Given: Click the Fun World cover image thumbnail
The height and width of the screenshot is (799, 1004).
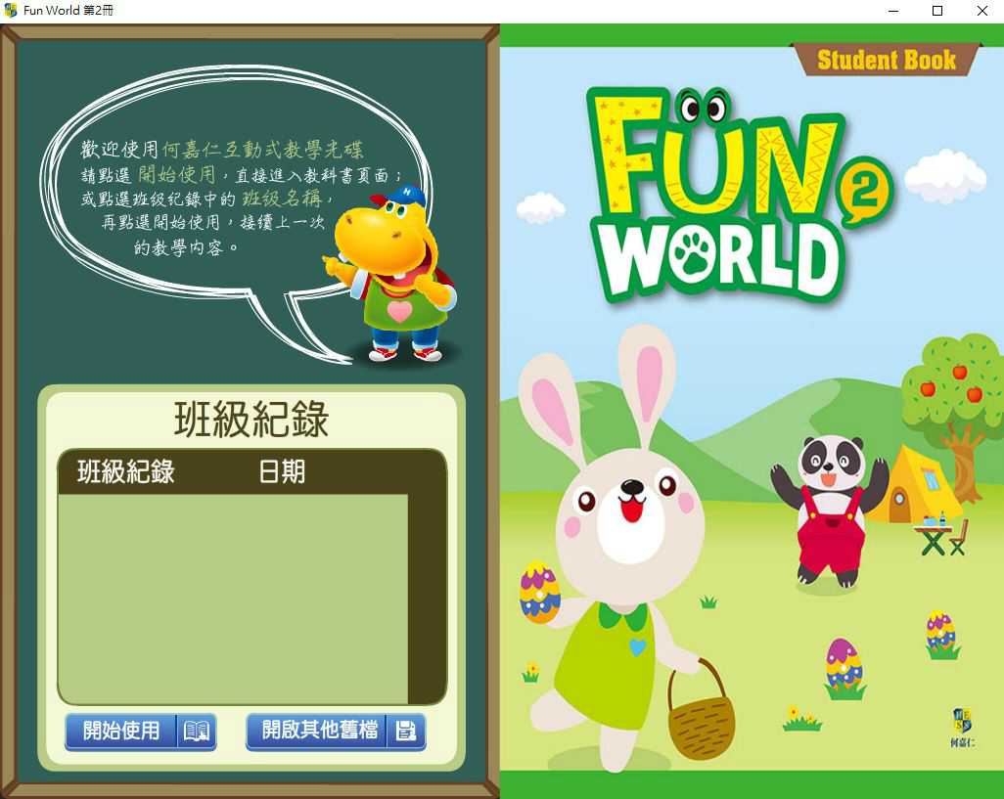Looking at the screenshot, I should click(752, 410).
